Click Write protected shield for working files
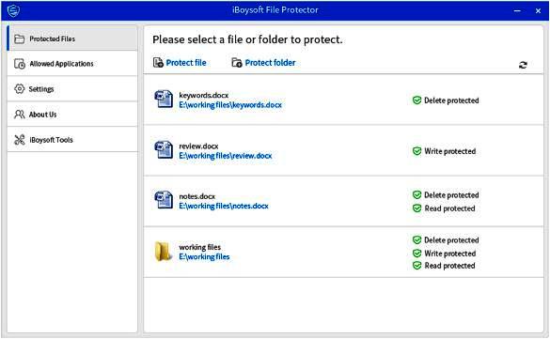 (x=416, y=254)
